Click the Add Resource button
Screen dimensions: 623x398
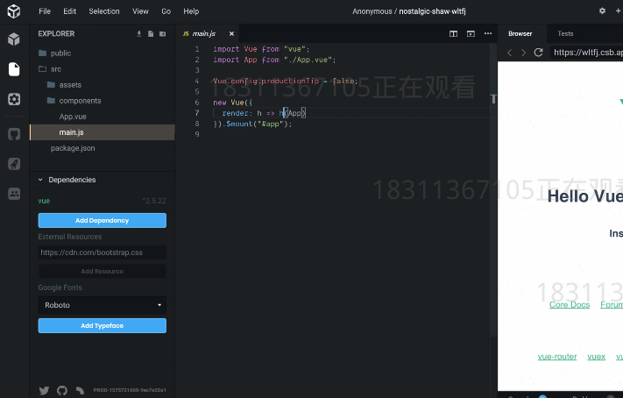103,271
